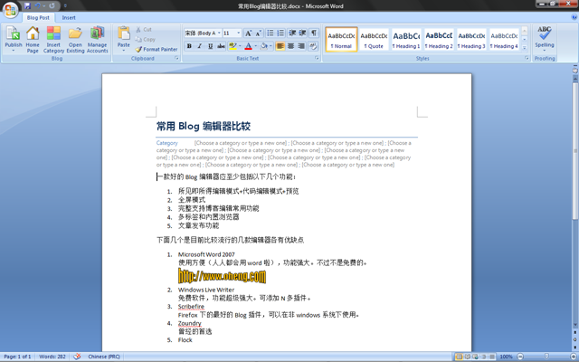Open the font name dropdown
Image resolution: width=579 pixels, height=362 pixels.
click(x=219, y=33)
